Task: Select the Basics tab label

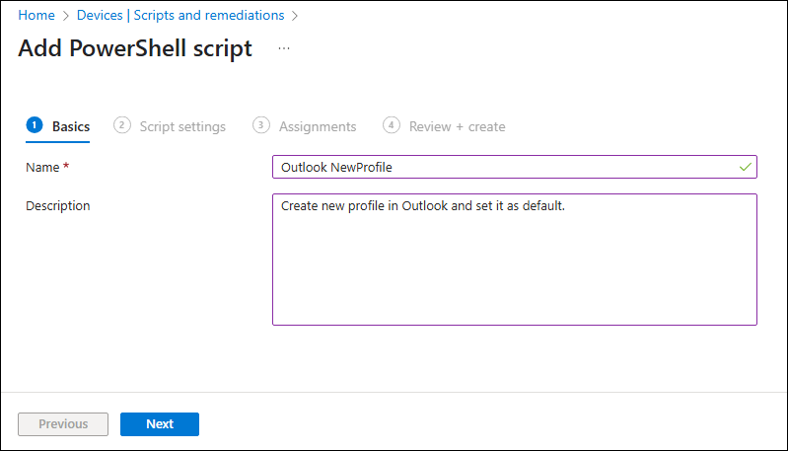Action: coord(71,126)
